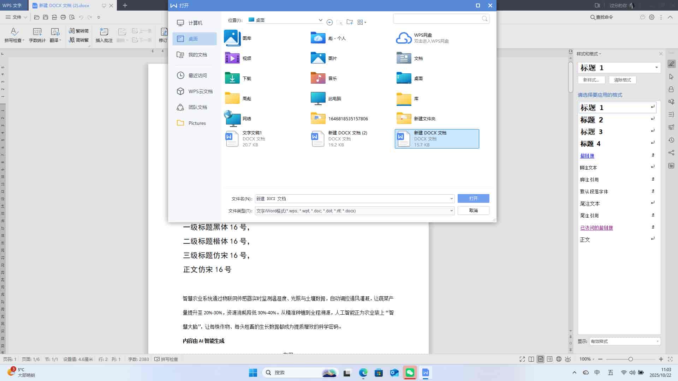Select the 网络 network icon

(x=232, y=119)
